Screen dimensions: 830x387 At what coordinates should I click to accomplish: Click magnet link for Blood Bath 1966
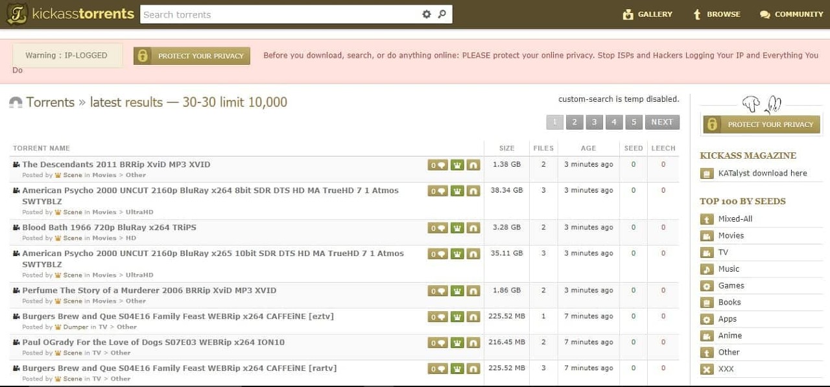[x=473, y=228]
